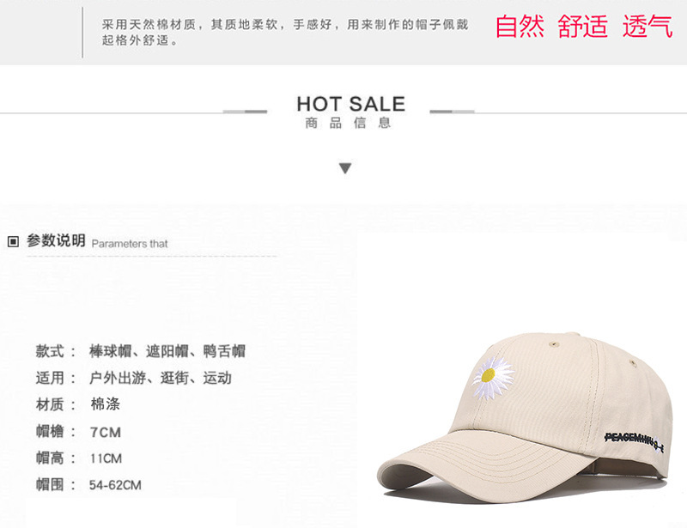Click the 参数说明 section title
The image size is (687, 528).
coord(56,240)
